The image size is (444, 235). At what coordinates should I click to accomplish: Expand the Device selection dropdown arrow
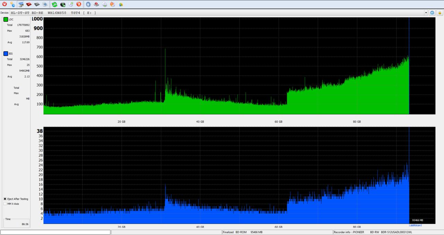click(x=426, y=13)
